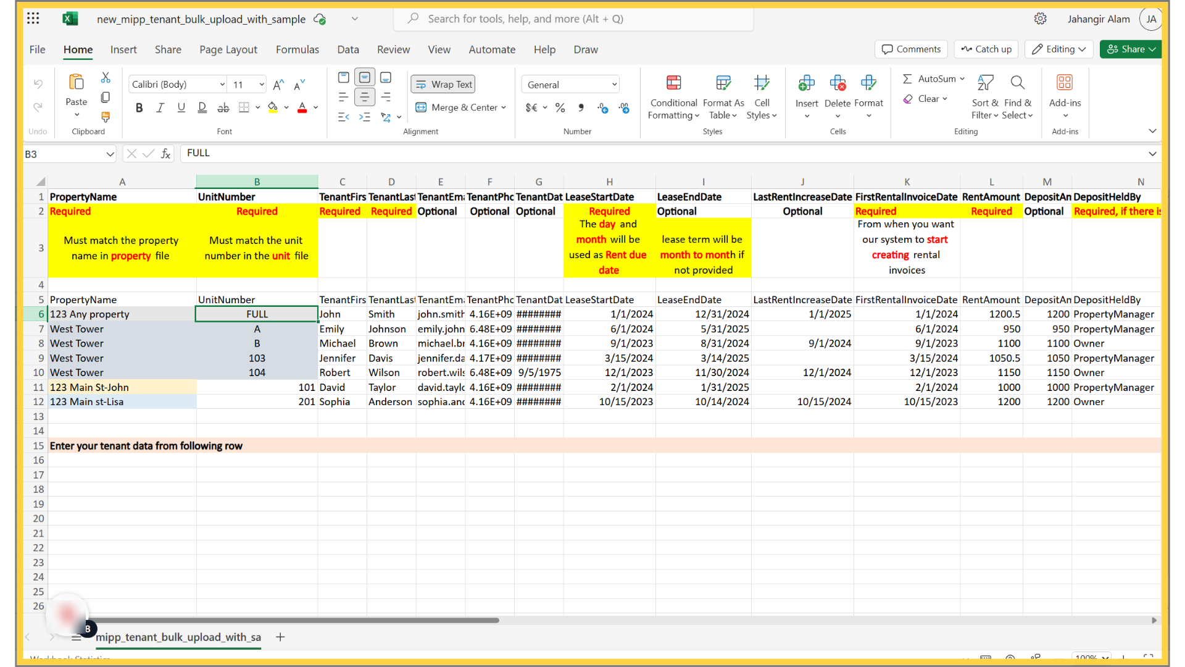Apply double underline formatting
This screenshot has height=667, width=1185.
(x=202, y=107)
